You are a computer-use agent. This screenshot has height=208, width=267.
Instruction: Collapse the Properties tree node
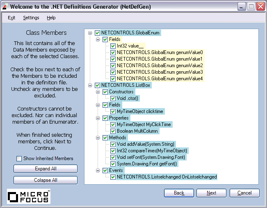98,118
